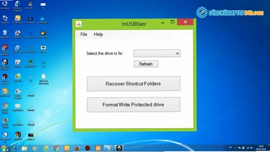The width and height of the screenshot is (270, 152).
Task: Select the Driver Booster desktop icon
Action: [5, 79]
